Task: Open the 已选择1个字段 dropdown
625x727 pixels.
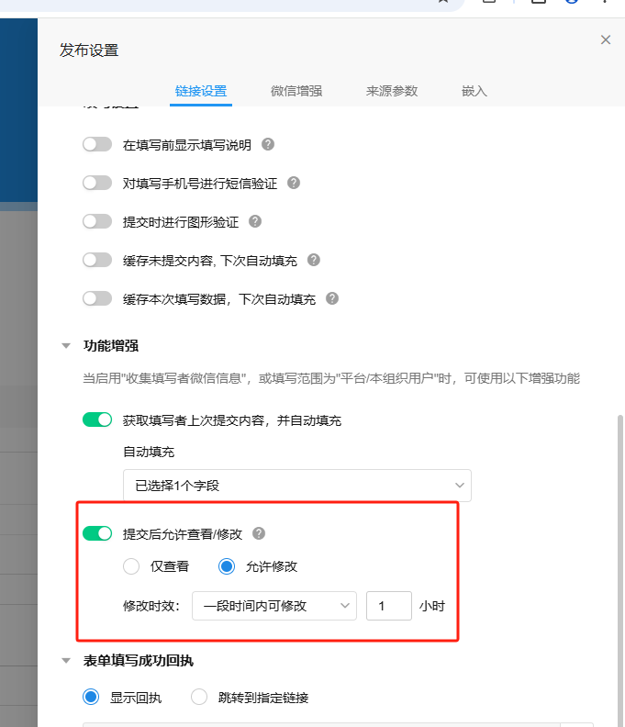Action: coord(297,486)
